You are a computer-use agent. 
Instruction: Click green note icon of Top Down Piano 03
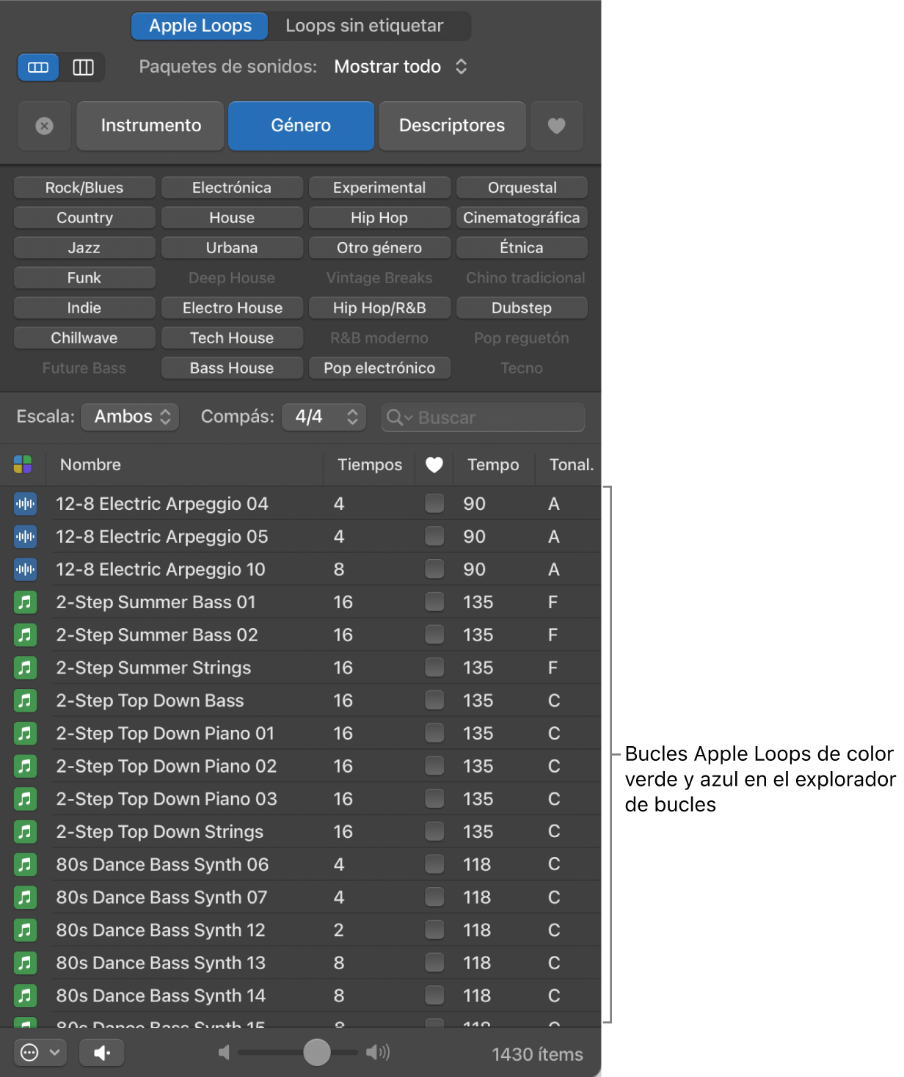click(x=26, y=799)
